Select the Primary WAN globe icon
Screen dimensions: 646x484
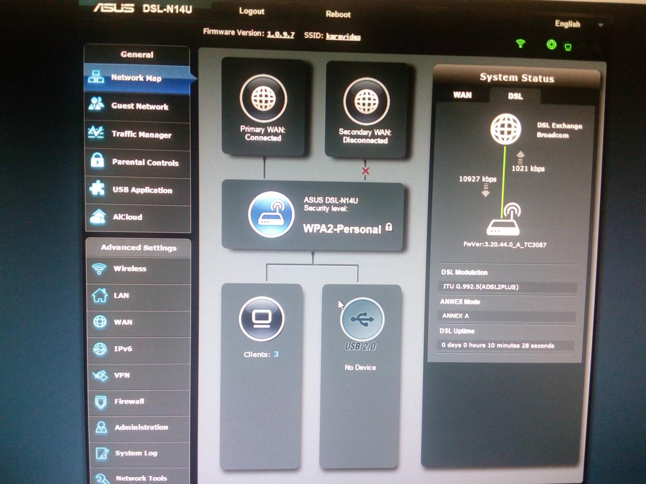tap(263, 99)
